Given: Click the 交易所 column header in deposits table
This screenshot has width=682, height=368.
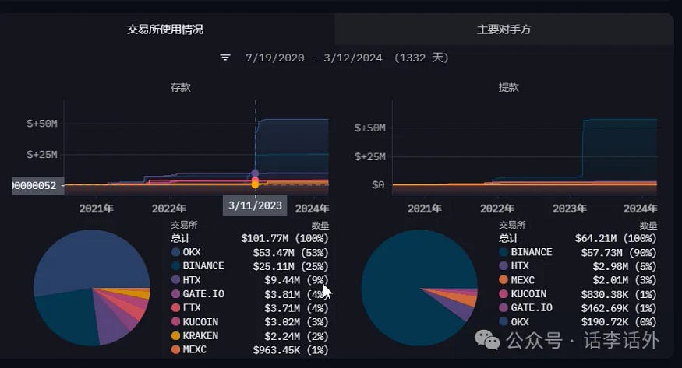Looking at the screenshot, I should pos(184,225).
